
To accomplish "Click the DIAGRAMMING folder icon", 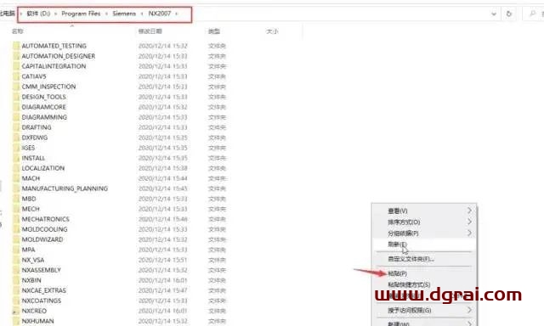I will 16,117.
